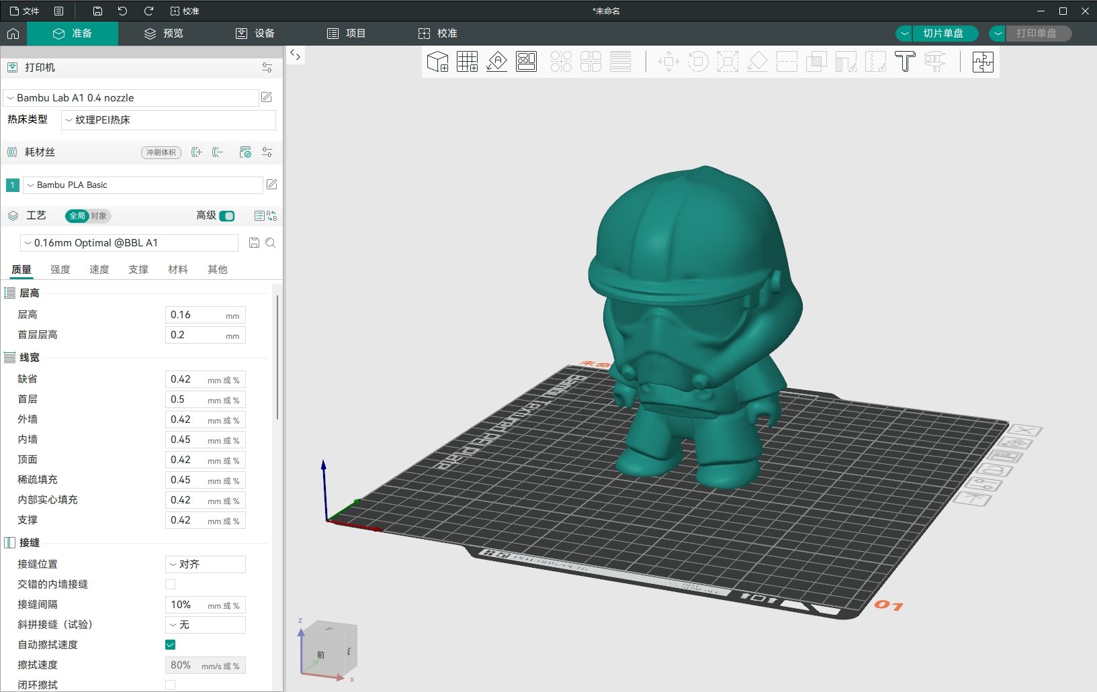Viewport: 1097px width, 692px height.
Task: Collapse the sidebar with arrows icon
Action: (x=296, y=55)
